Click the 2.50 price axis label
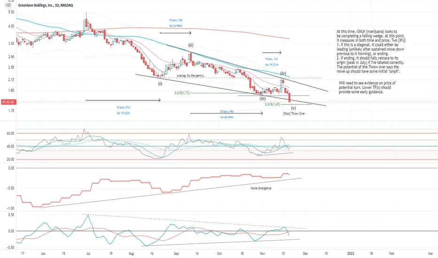 coord(11,67)
